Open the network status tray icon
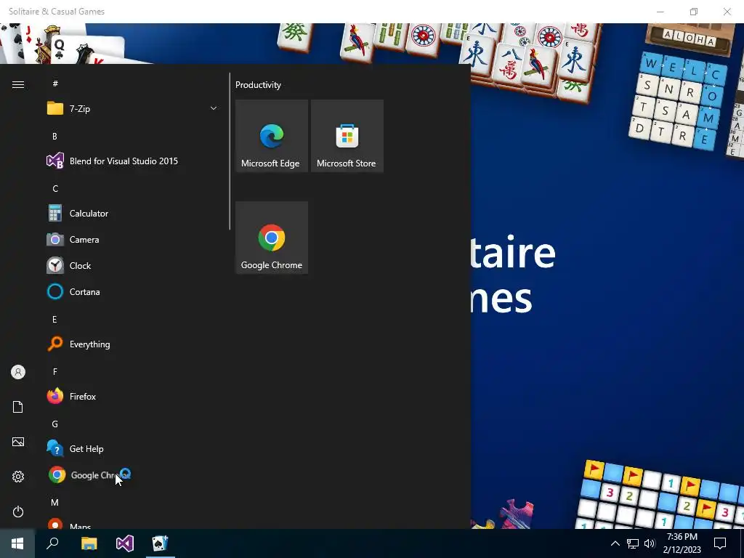This screenshot has height=558, width=744. (633, 543)
